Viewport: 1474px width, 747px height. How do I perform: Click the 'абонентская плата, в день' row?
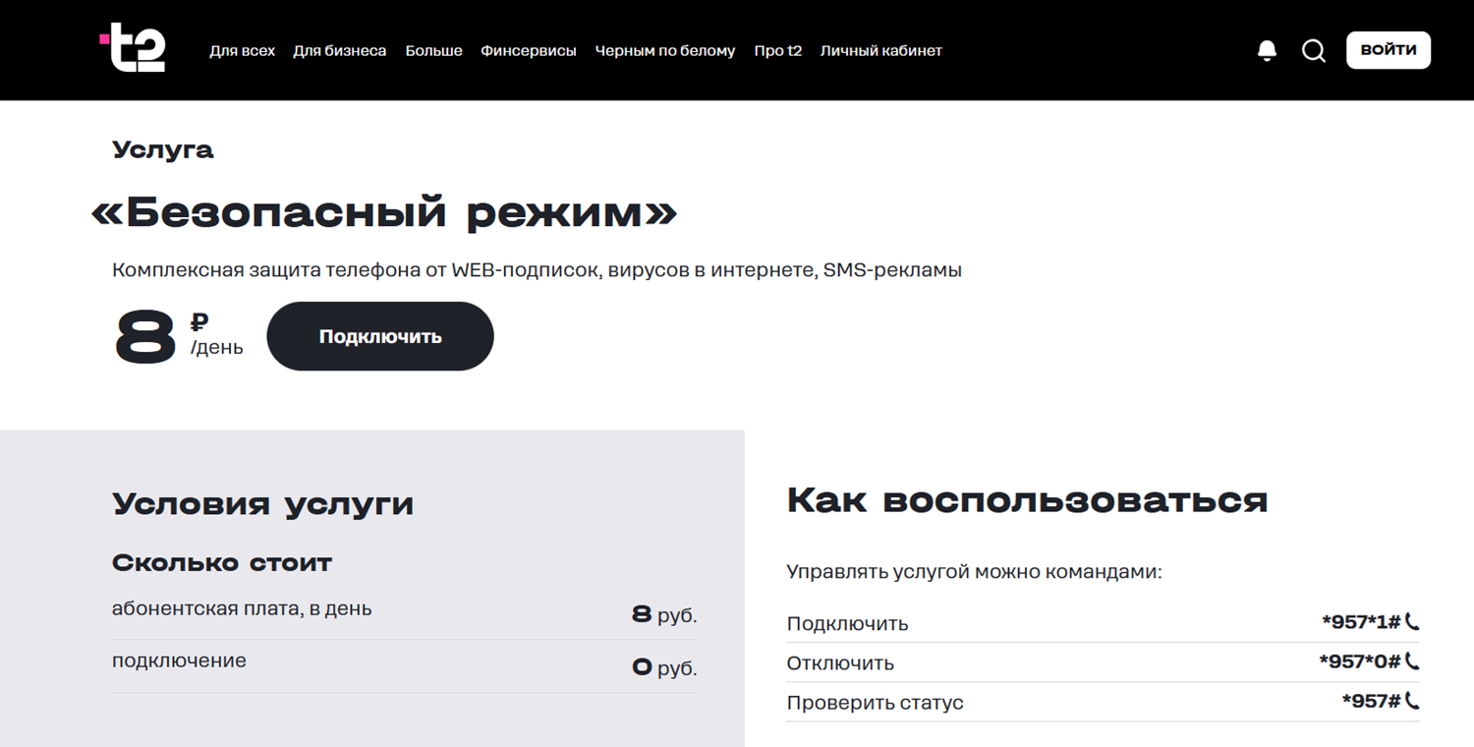click(405, 613)
